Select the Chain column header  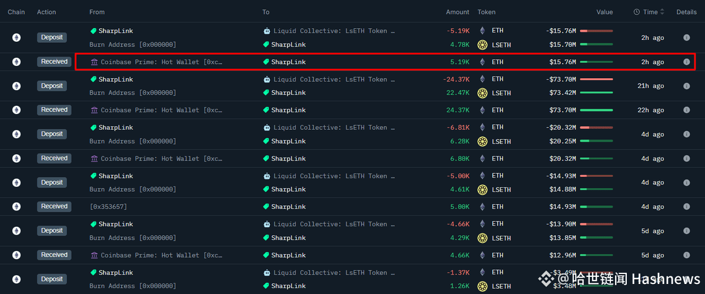[x=16, y=12]
